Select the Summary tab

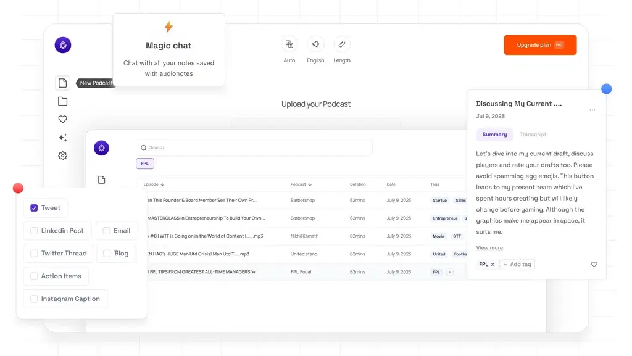click(494, 134)
